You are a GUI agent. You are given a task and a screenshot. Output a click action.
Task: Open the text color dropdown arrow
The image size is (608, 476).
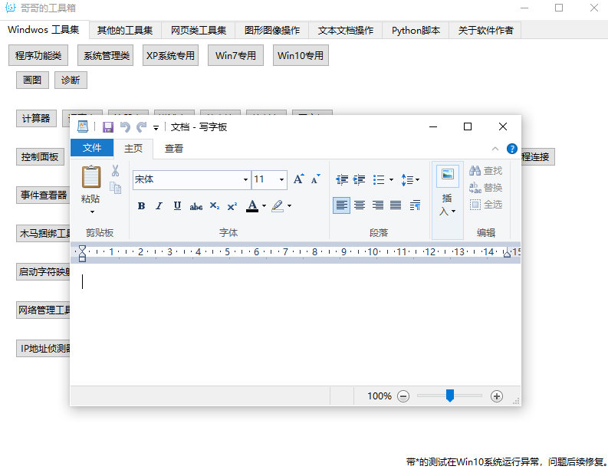coord(264,206)
